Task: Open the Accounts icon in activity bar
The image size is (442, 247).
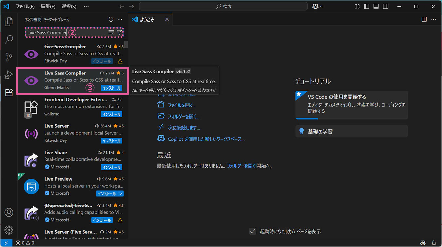Action: [9, 212]
